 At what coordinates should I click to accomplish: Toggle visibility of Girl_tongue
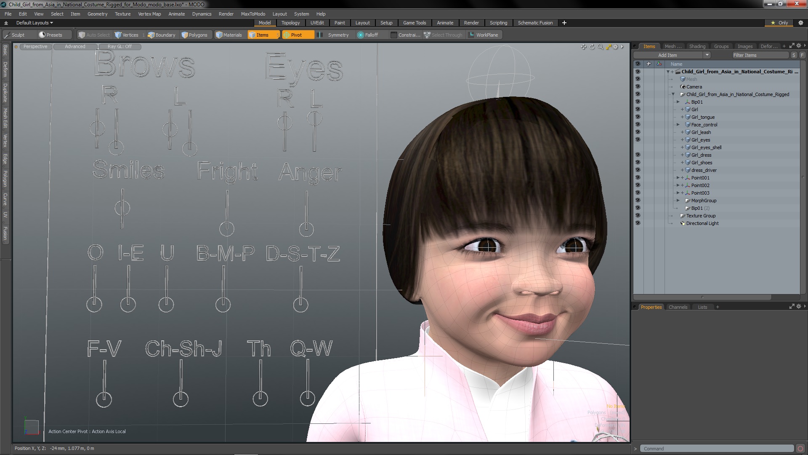tap(638, 117)
